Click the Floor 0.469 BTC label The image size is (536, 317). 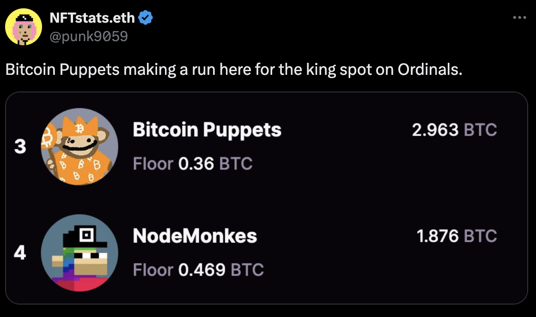pos(198,270)
